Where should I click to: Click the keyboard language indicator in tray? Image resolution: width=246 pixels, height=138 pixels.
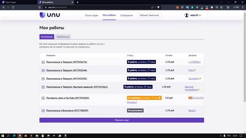coord(229,136)
